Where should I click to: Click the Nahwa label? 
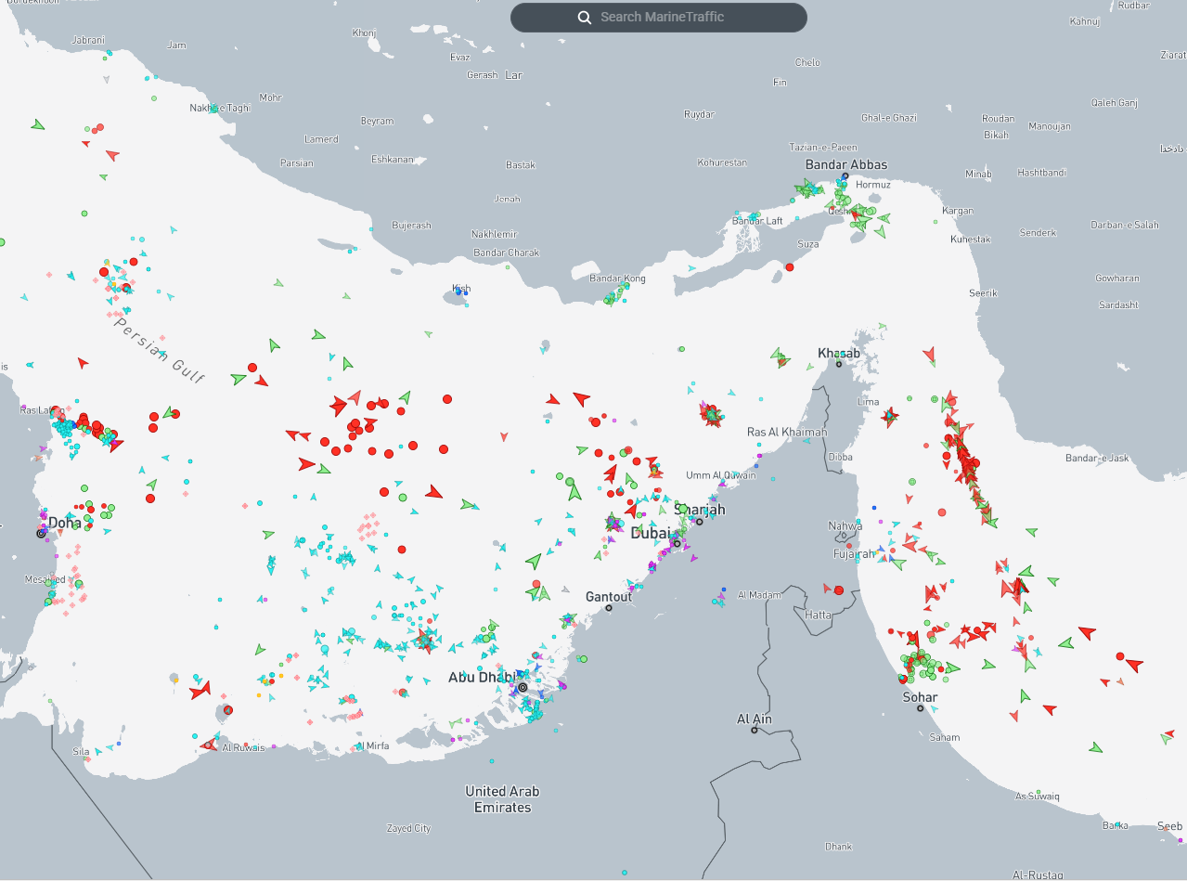pyautogui.click(x=845, y=526)
